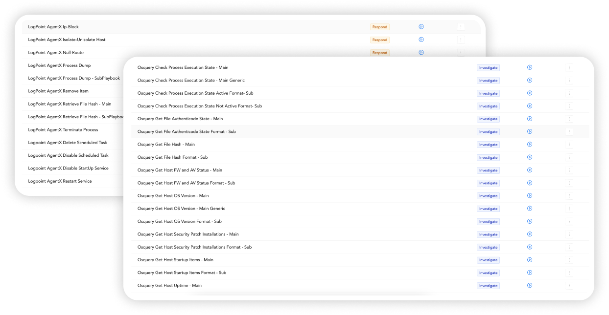Open Osquery Get File Authenticode State - Main name

[x=180, y=119]
